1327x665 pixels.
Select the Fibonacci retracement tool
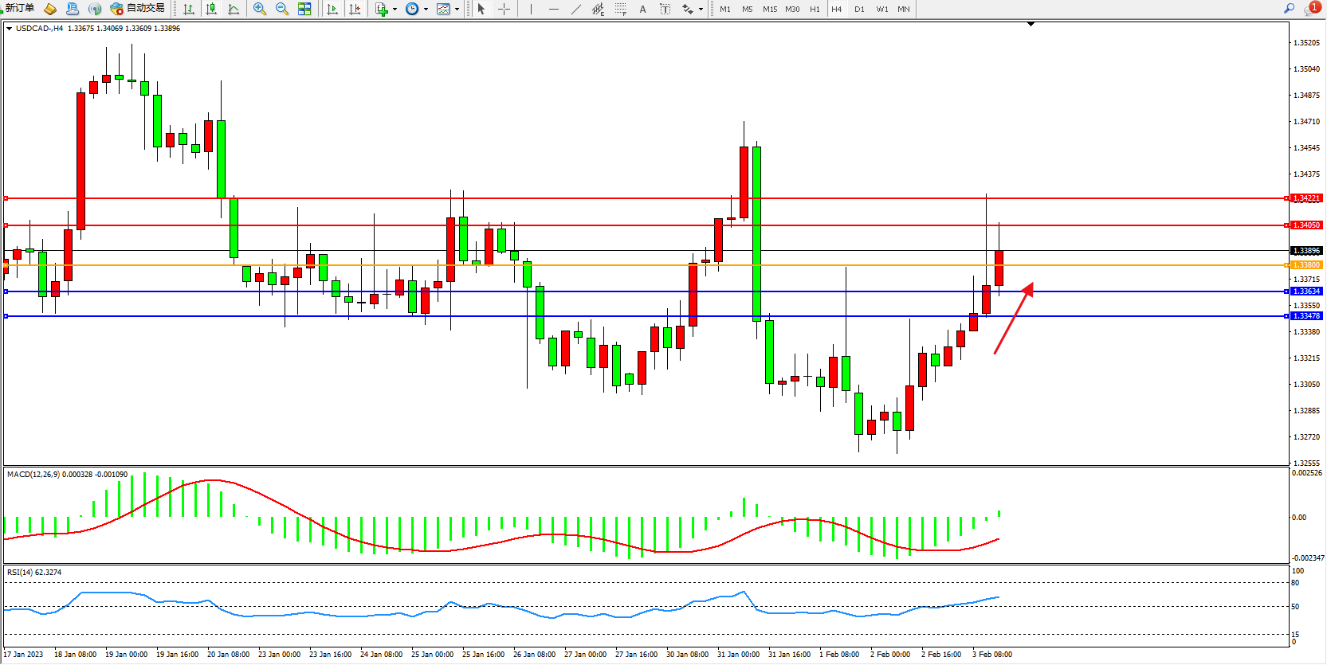coord(620,9)
